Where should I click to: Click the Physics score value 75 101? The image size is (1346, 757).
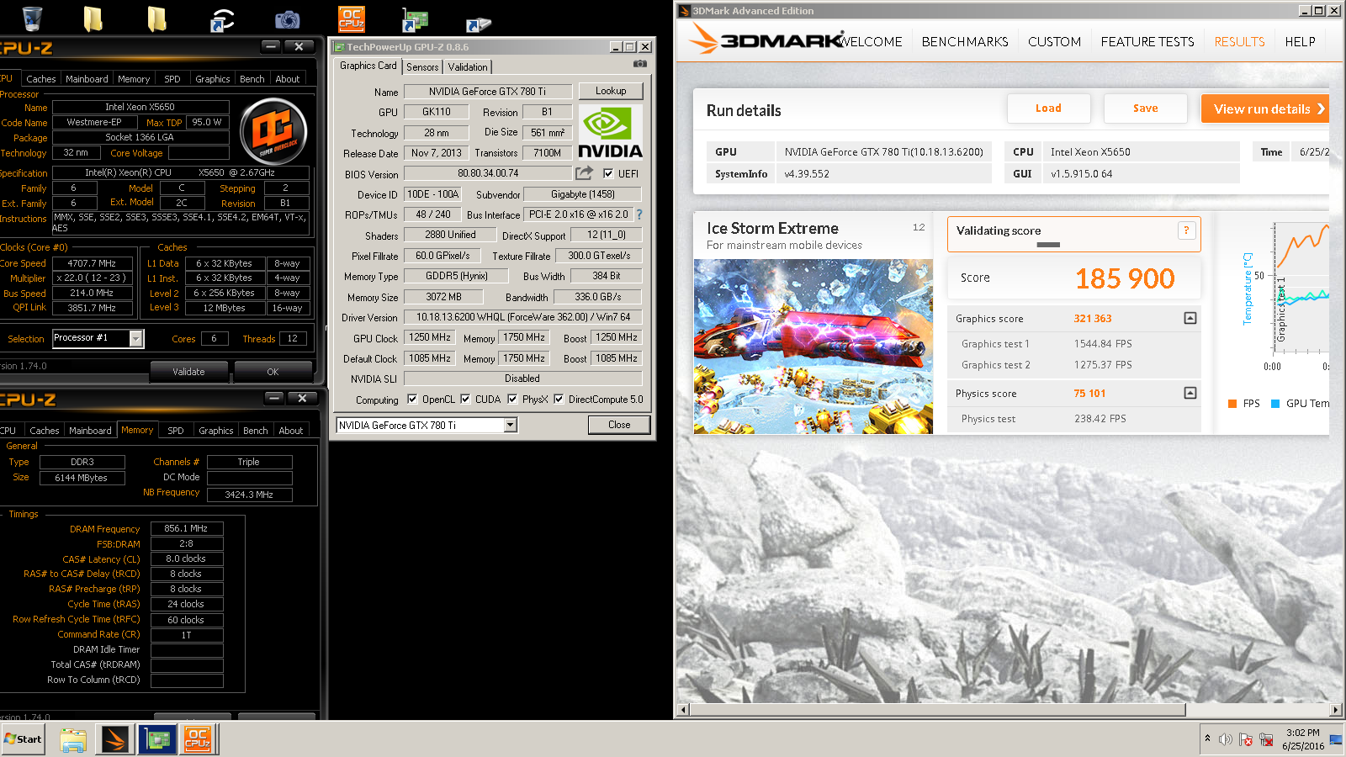coord(1089,394)
